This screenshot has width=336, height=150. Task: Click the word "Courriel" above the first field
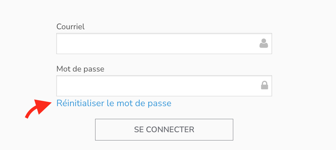click(x=70, y=27)
